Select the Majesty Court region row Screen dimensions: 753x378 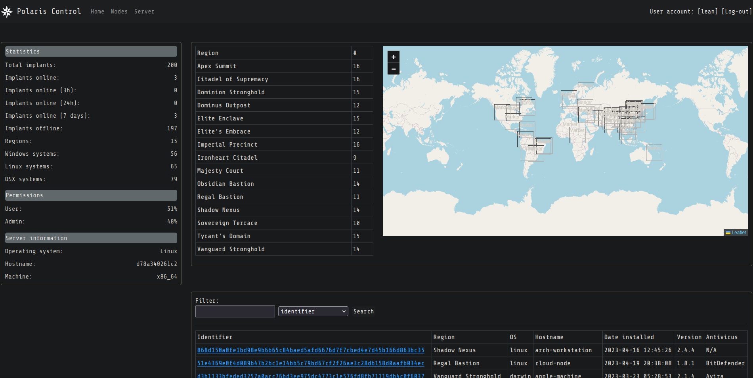pyautogui.click(x=284, y=171)
